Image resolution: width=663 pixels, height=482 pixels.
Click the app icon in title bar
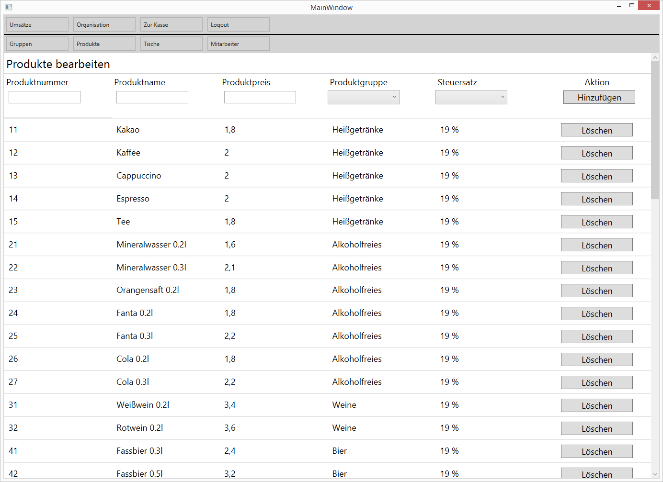pos(8,7)
